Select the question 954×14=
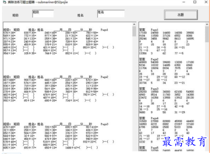 pos(9,53)
